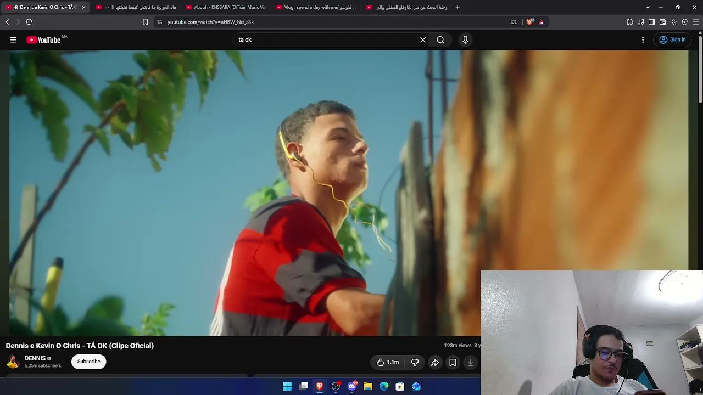Image resolution: width=703 pixels, height=395 pixels.
Task: Open the tab search dropdown arrow
Action: pos(648,7)
